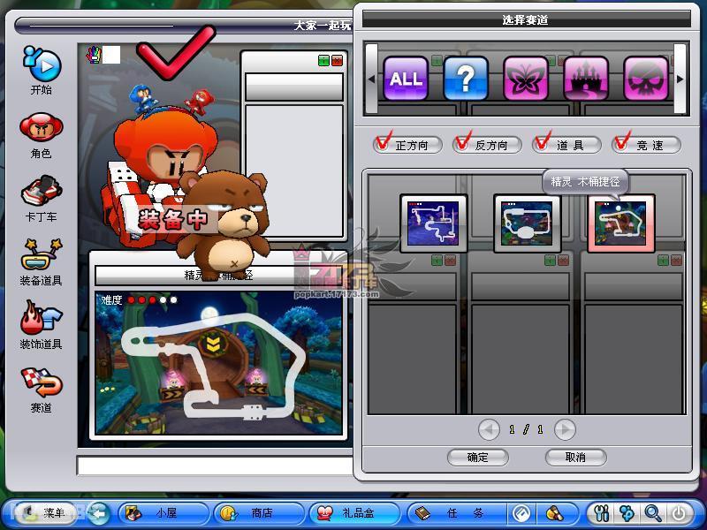Open the 角色 (Character) section

click(x=42, y=135)
